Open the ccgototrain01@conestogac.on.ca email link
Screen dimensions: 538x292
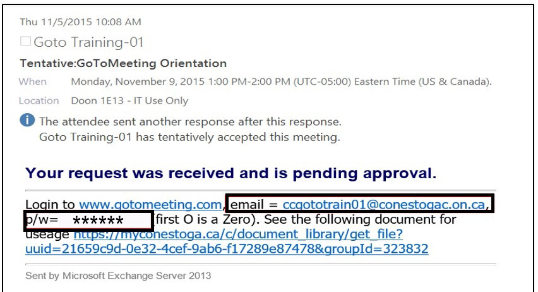click(x=383, y=205)
